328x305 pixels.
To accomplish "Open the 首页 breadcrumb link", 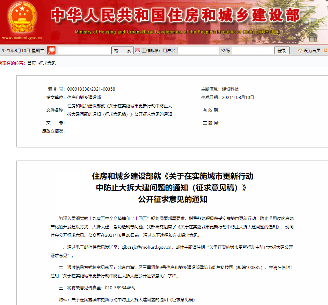I will (31, 63).
